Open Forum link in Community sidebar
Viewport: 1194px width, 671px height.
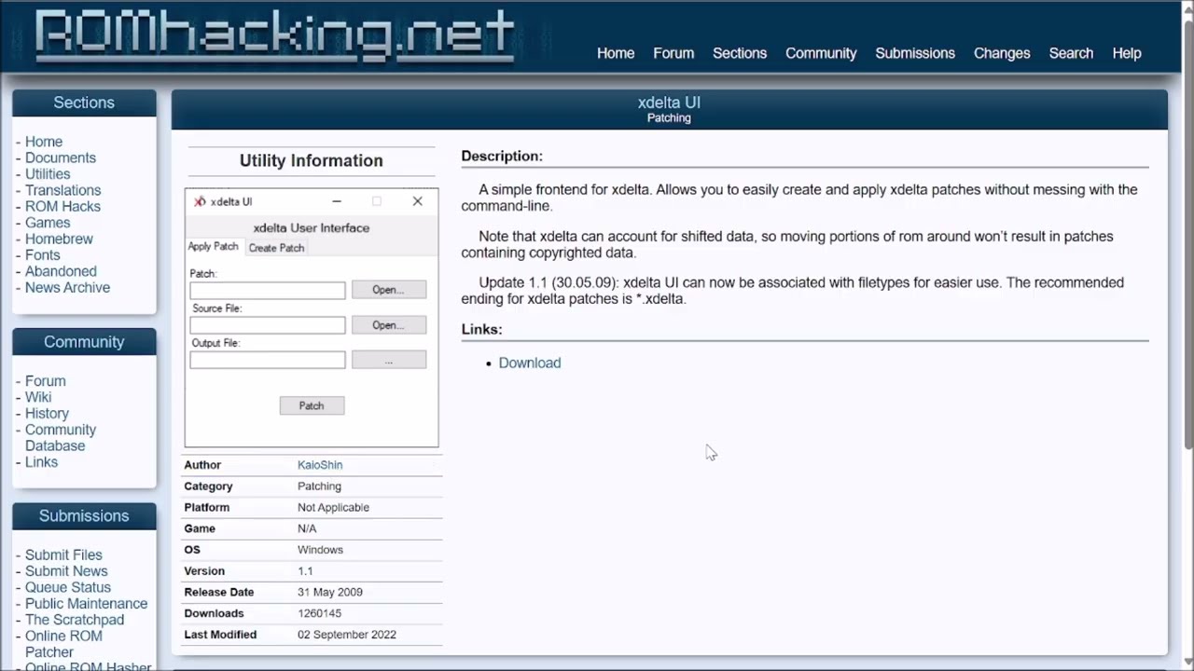tap(46, 381)
